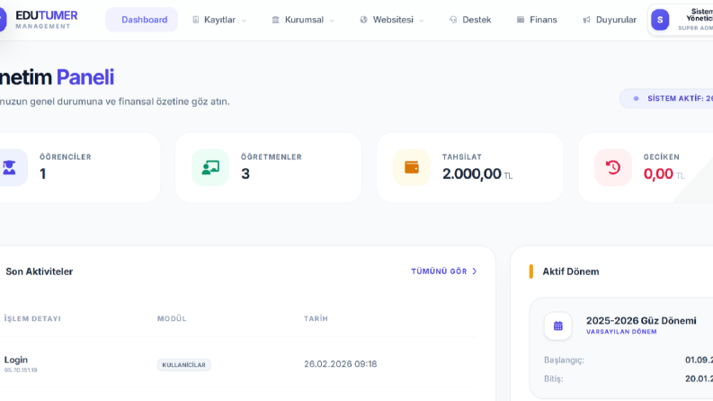Image resolution: width=713 pixels, height=401 pixels.
Task: Click the Kurumsal building icon
Action: (x=275, y=20)
